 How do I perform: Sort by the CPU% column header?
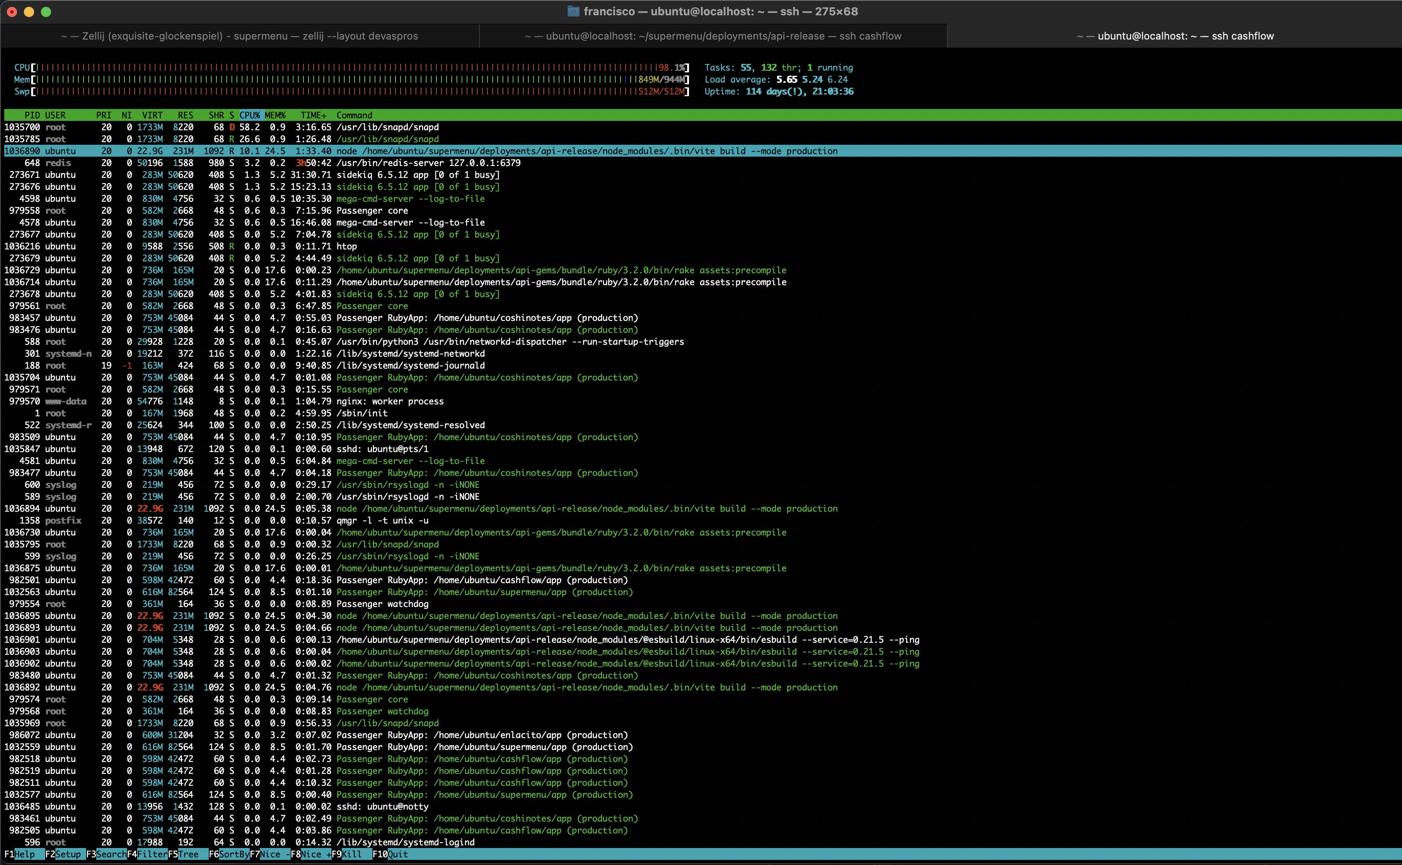click(x=250, y=115)
